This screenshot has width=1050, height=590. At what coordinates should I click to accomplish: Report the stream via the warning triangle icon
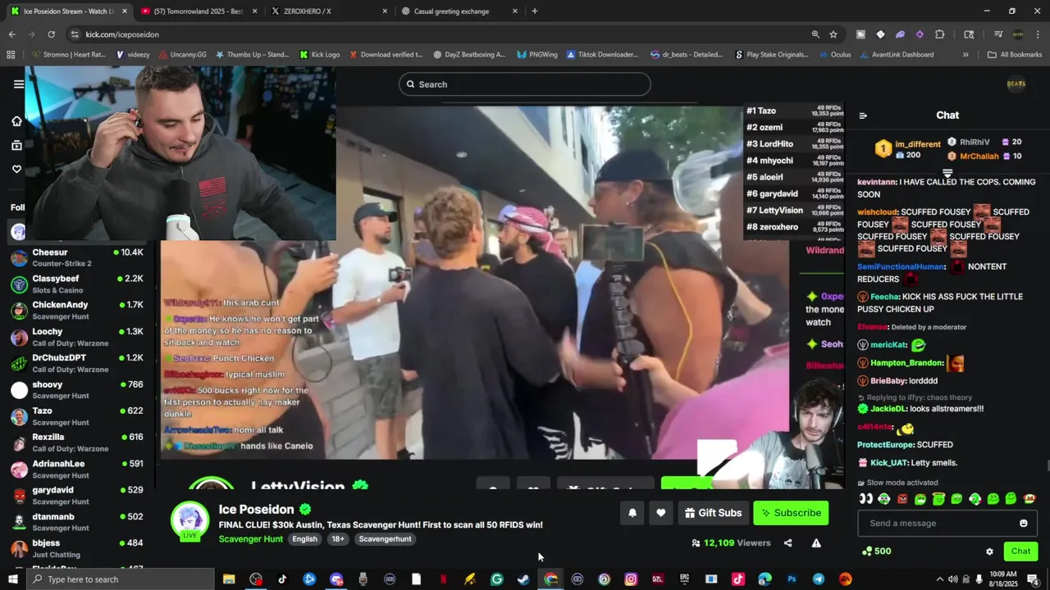coord(816,542)
